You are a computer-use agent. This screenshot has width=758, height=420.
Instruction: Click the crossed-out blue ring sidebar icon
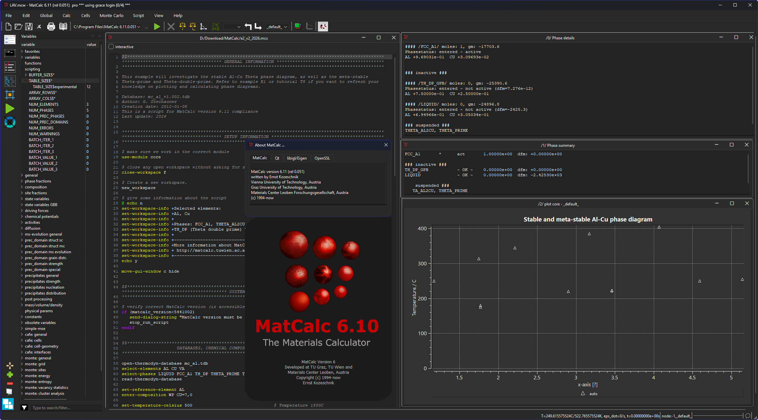10,122
